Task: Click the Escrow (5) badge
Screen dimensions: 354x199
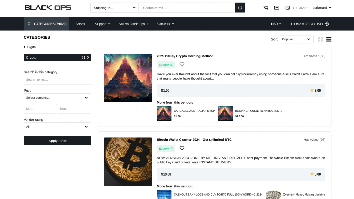Action: pyautogui.click(x=166, y=65)
